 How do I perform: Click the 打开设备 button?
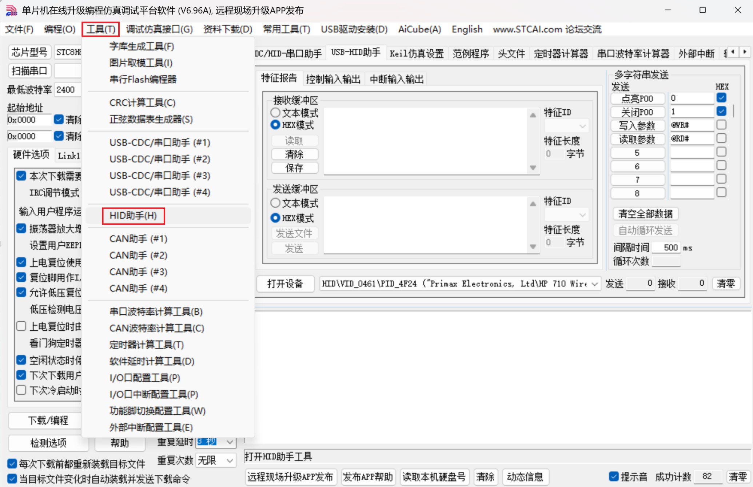tap(285, 284)
